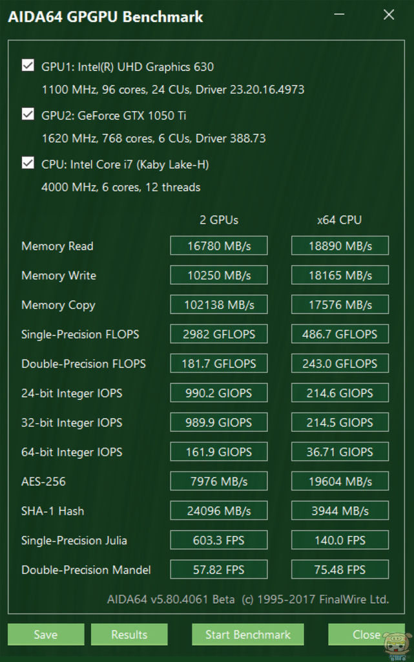414x662 pixels.
Task: Open the Results button
Action: pyautogui.click(x=129, y=635)
